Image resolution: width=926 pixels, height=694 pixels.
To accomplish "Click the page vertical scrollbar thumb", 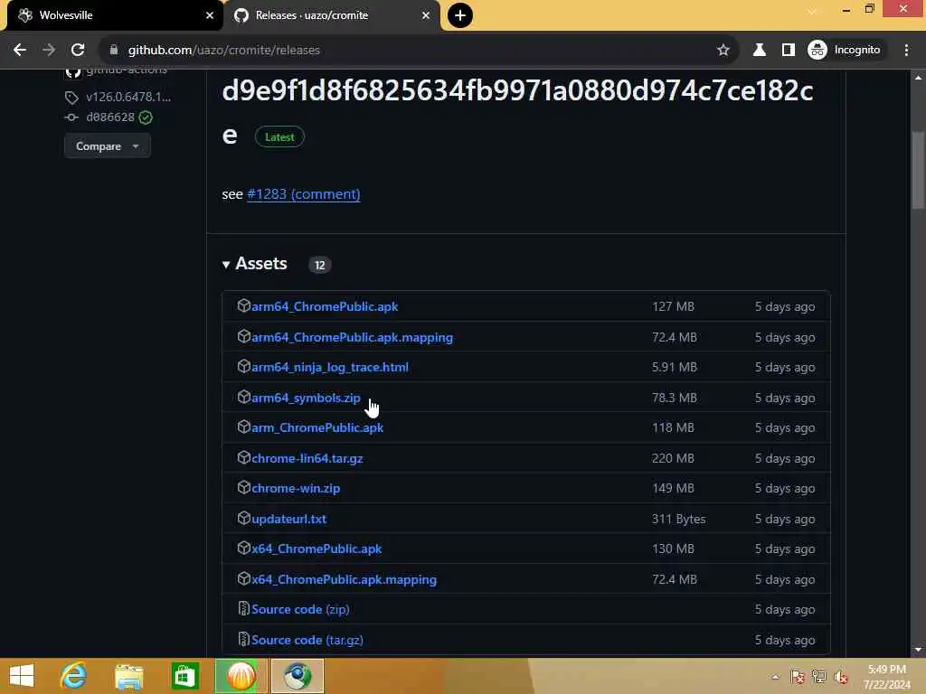I will pos(918,170).
